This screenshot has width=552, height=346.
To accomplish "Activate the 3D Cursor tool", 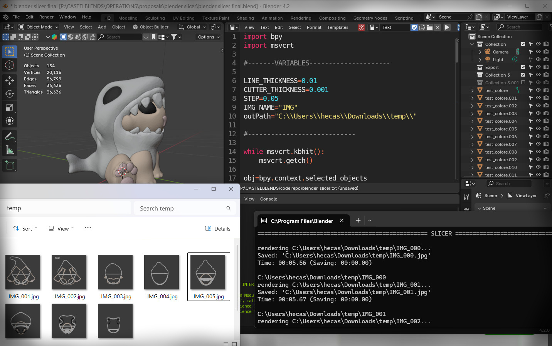I will tap(10, 65).
